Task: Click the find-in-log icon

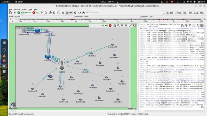Action: tap(186, 25)
